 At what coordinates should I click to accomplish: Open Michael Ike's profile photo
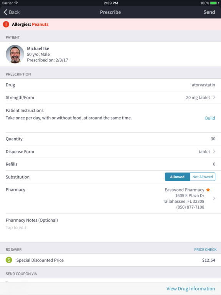(x=15, y=54)
